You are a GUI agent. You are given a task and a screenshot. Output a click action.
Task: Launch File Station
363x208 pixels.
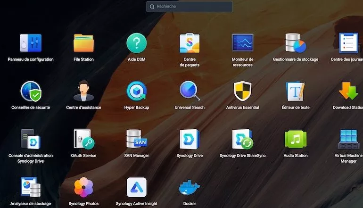(83, 43)
